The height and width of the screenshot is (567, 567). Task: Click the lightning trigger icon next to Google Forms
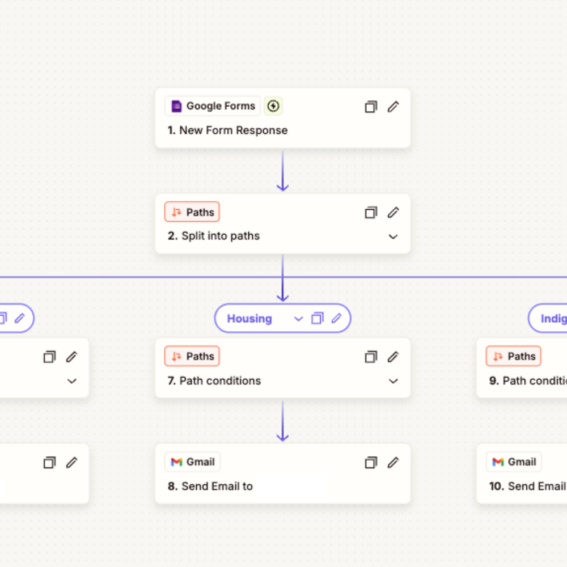pyautogui.click(x=273, y=106)
